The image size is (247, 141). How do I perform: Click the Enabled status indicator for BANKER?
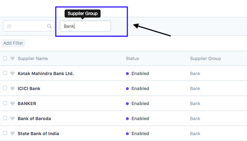138,104
